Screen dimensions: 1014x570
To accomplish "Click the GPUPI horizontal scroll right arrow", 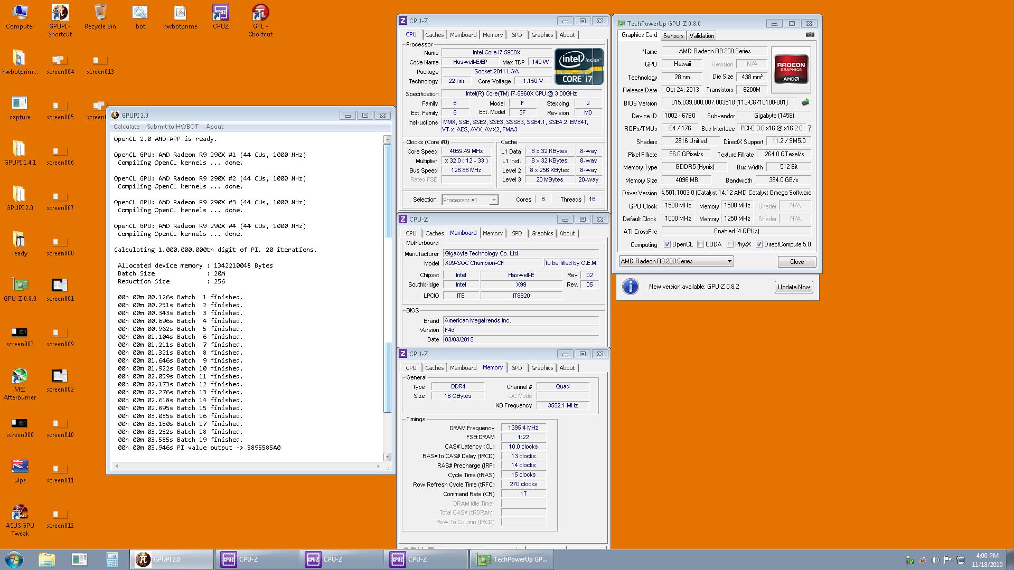I will pos(378,466).
